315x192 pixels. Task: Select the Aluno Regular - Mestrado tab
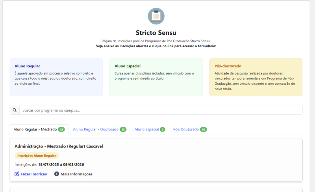coord(35,129)
